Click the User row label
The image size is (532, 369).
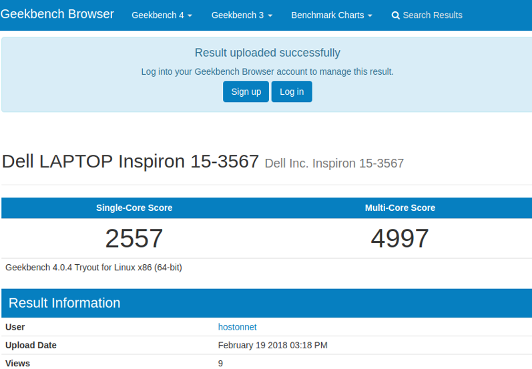[x=15, y=327]
